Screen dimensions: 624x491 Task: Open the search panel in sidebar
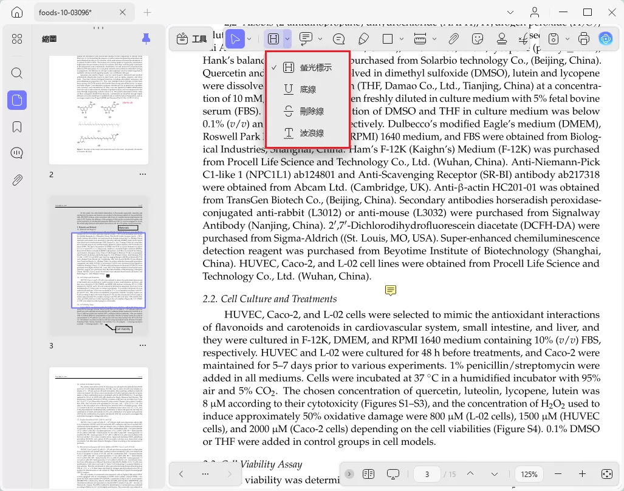point(17,73)
